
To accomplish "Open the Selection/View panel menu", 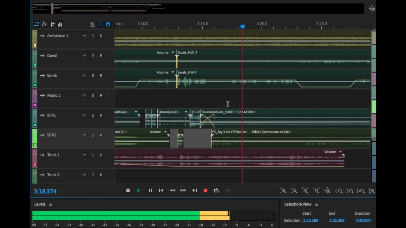I will pyautogui.click(x=316, y=204).
